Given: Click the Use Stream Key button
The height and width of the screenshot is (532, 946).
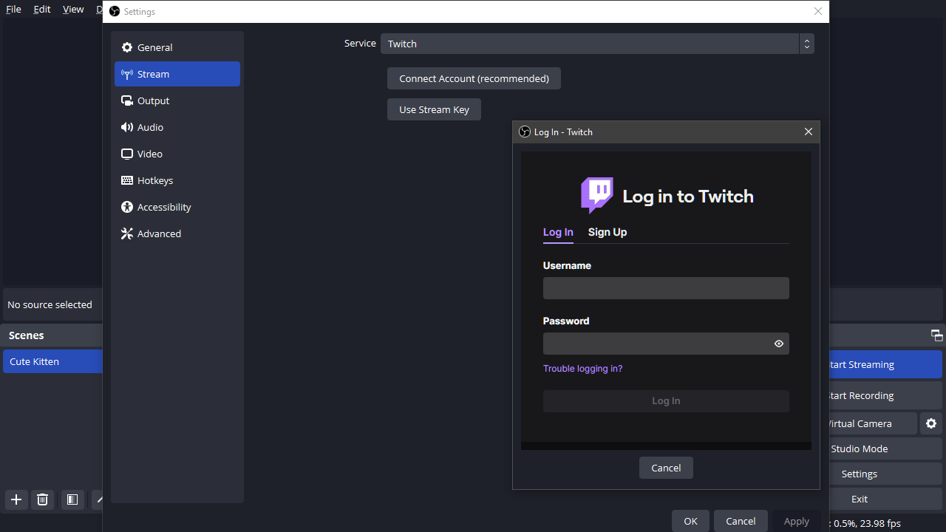Looking at the screenshot, I should coord(434,109).
